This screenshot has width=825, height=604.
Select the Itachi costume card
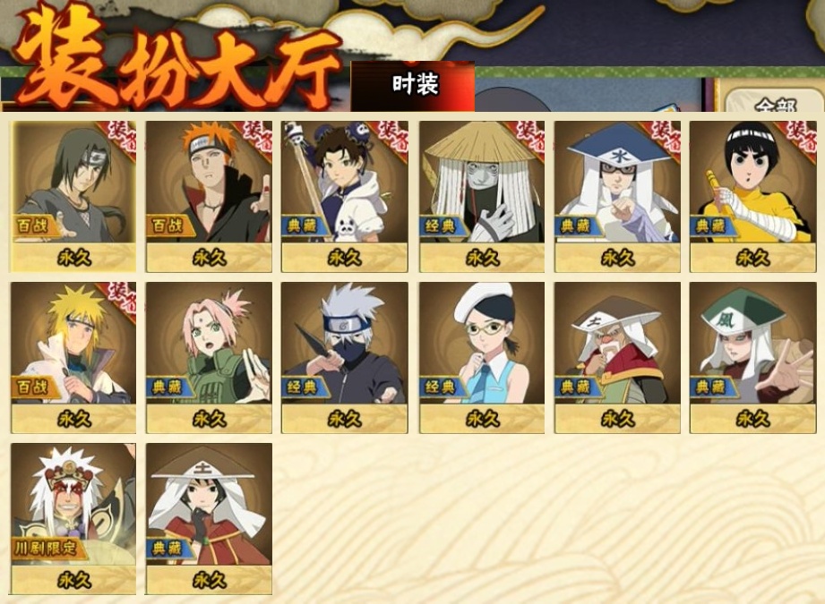[x=73, y=197]
